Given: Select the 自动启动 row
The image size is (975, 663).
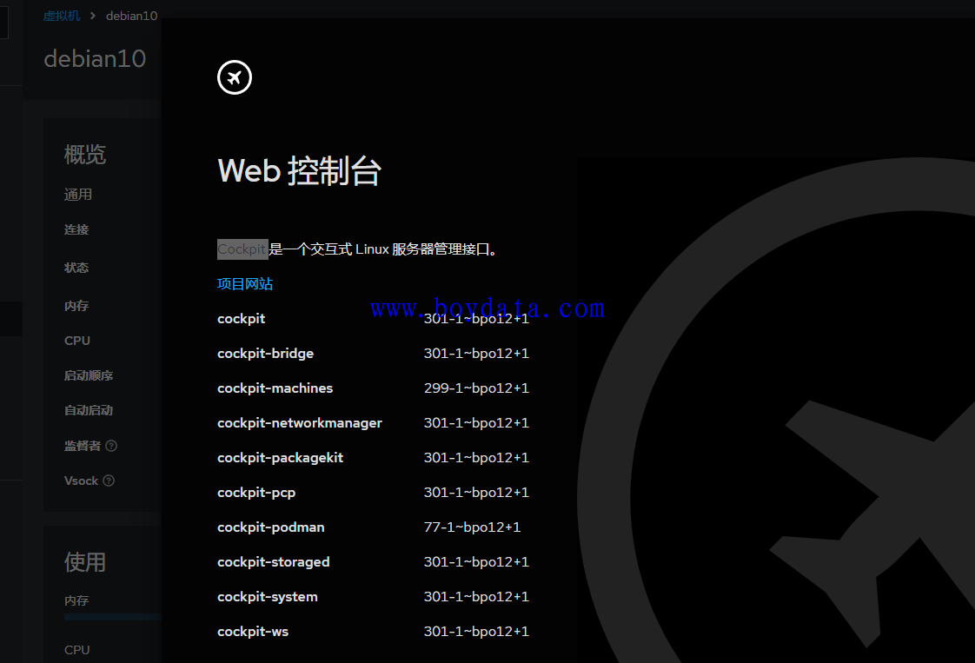Looking at the screenshot, I should pos(89,410).
